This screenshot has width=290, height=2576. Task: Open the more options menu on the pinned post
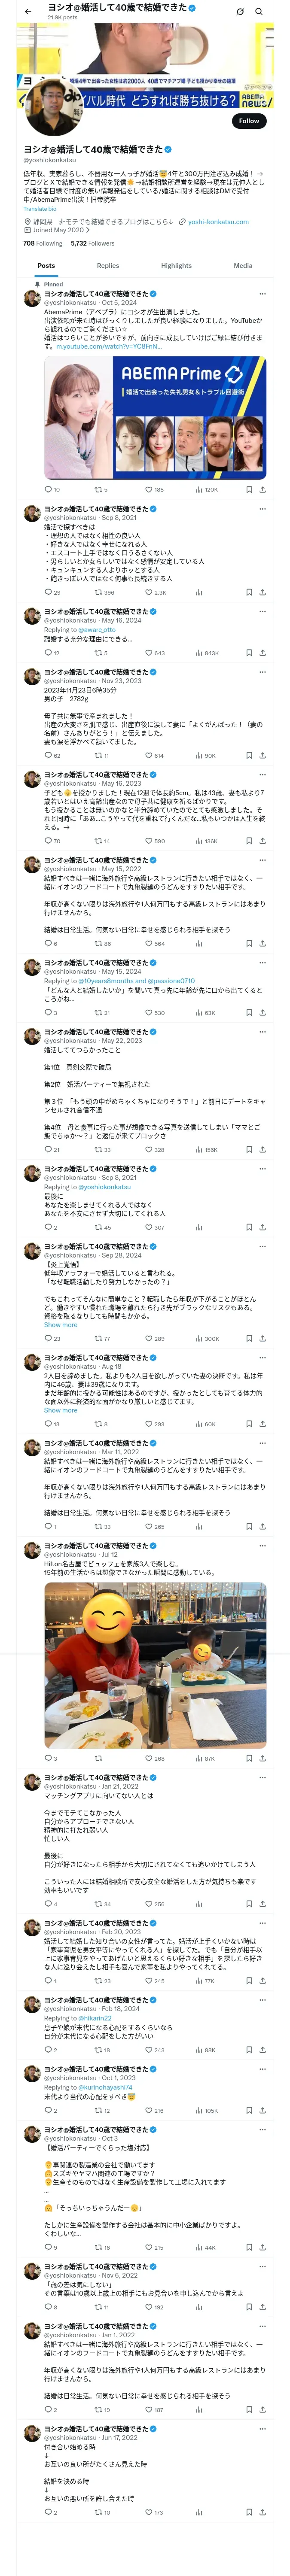click(x=263, y=294)
